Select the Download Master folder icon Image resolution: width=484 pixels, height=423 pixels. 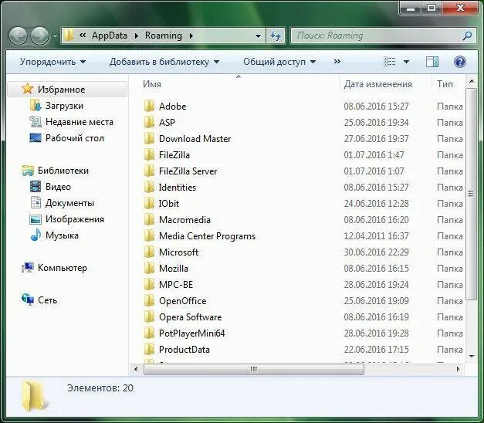(149, 138)
